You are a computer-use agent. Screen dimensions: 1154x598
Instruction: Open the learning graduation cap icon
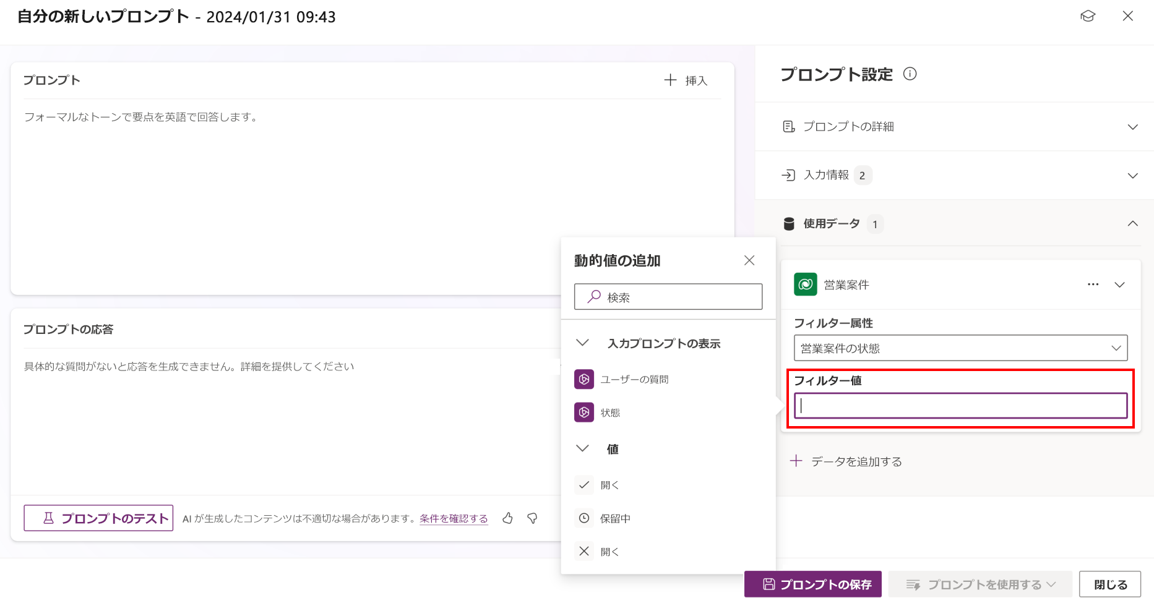[x=1088, y=16]
